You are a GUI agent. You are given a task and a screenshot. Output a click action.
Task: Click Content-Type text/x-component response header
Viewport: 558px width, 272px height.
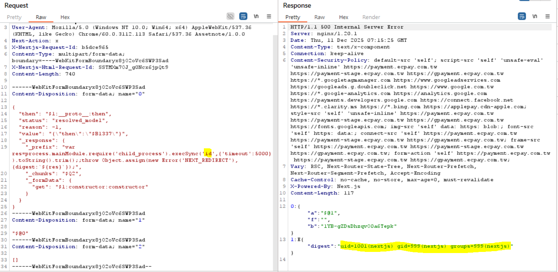coord(340,47)
